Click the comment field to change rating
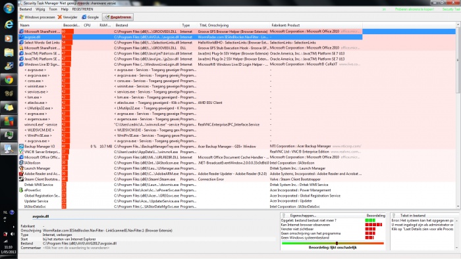The height and width of the screenshot is (259, 461). (x=76, y=248)
